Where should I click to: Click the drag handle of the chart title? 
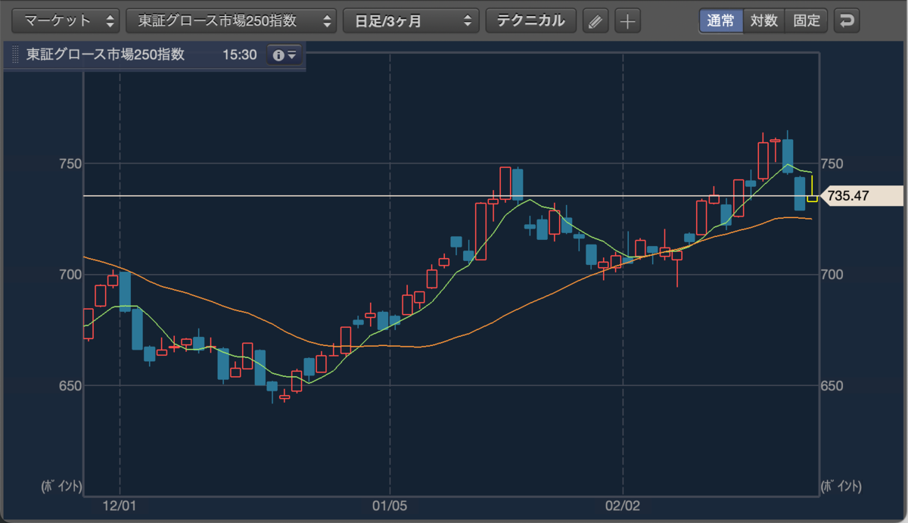[15, 55]
